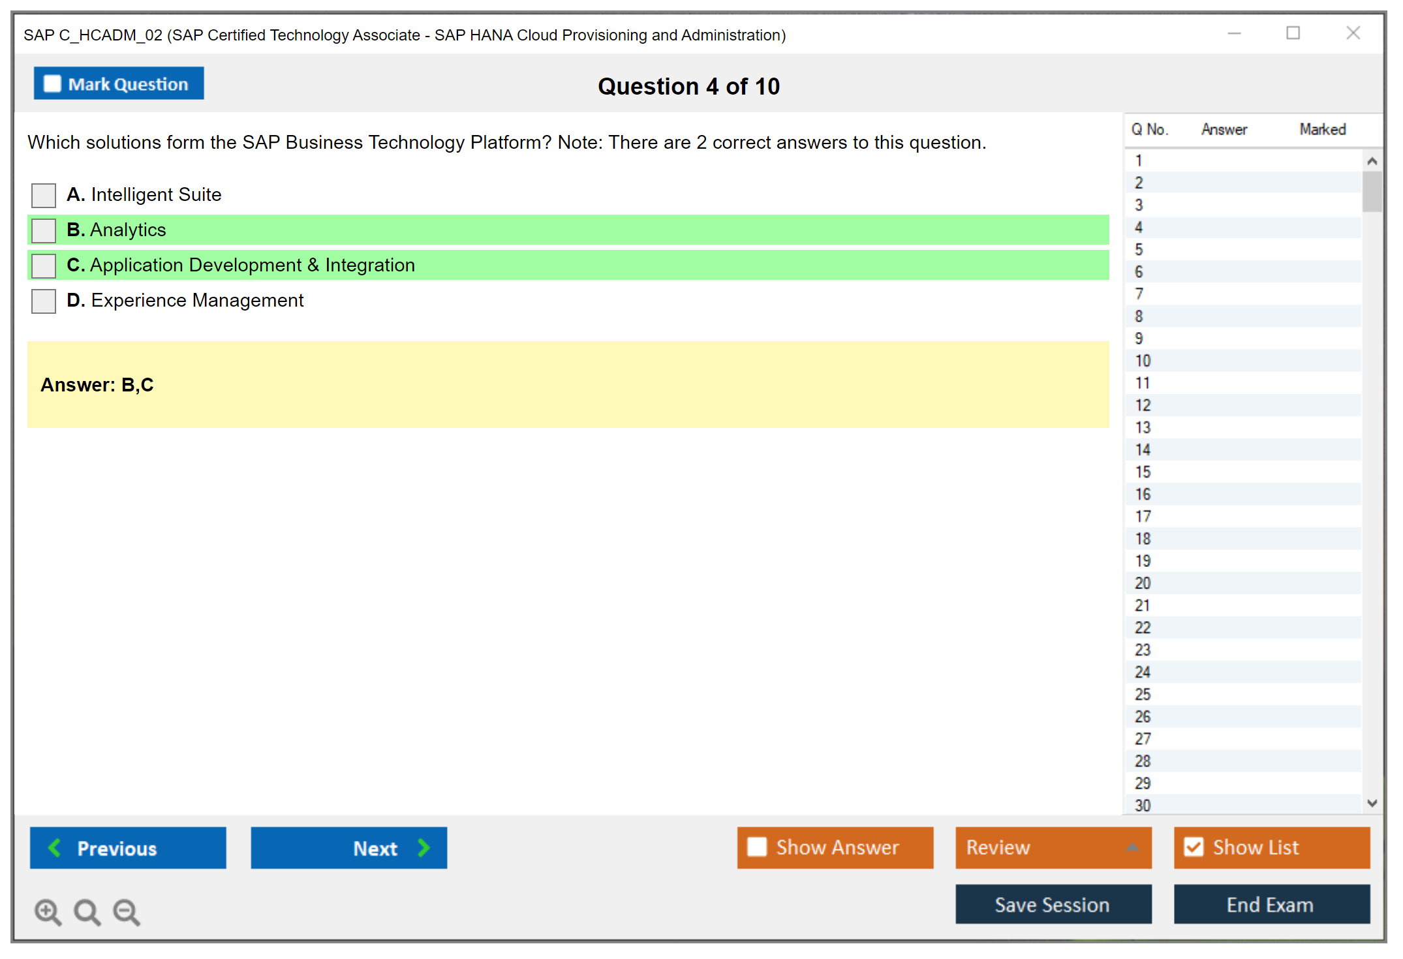
Task: Select question 22 in the list
Action: tap(1143, 628)
